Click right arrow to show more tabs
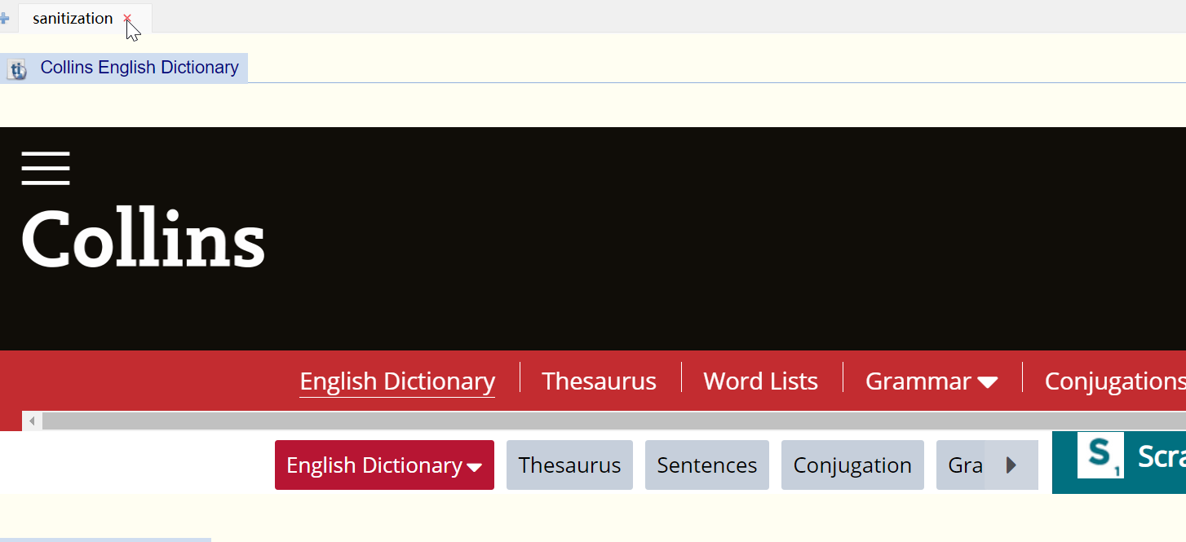1186x542 pixels. click(1011, 465)
